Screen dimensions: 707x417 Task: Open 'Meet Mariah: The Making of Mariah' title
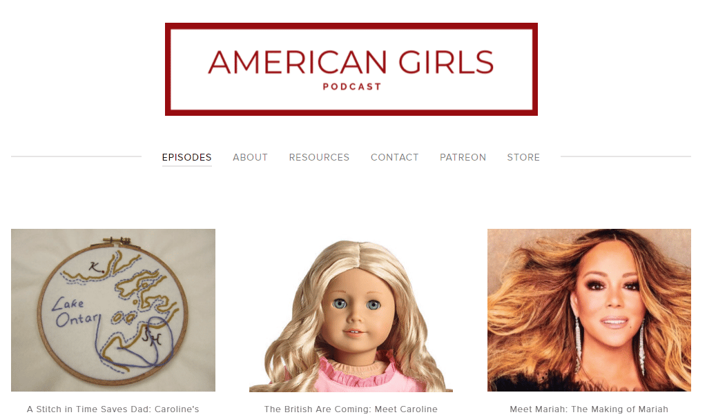click(x=589, y=409)
